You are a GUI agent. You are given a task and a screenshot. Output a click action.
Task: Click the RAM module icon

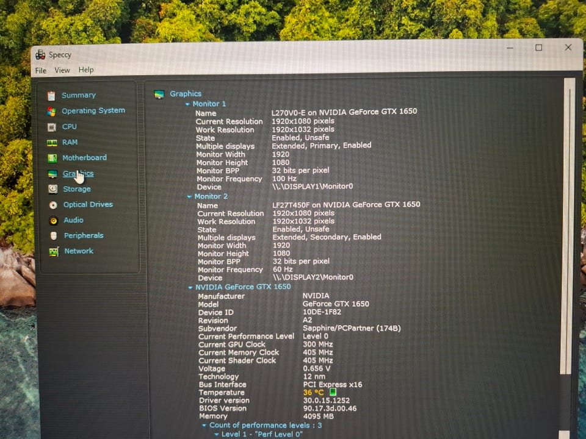tap(52, 143)
